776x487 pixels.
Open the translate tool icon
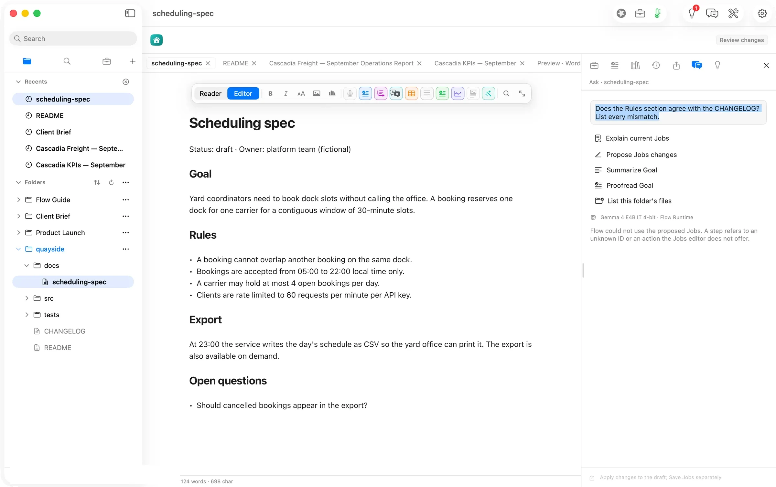pyautogui.click(x=396, y=94)
